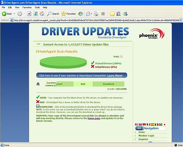183x147 pixels.
Task: Open the Tools menu
Action: (37, 7)
